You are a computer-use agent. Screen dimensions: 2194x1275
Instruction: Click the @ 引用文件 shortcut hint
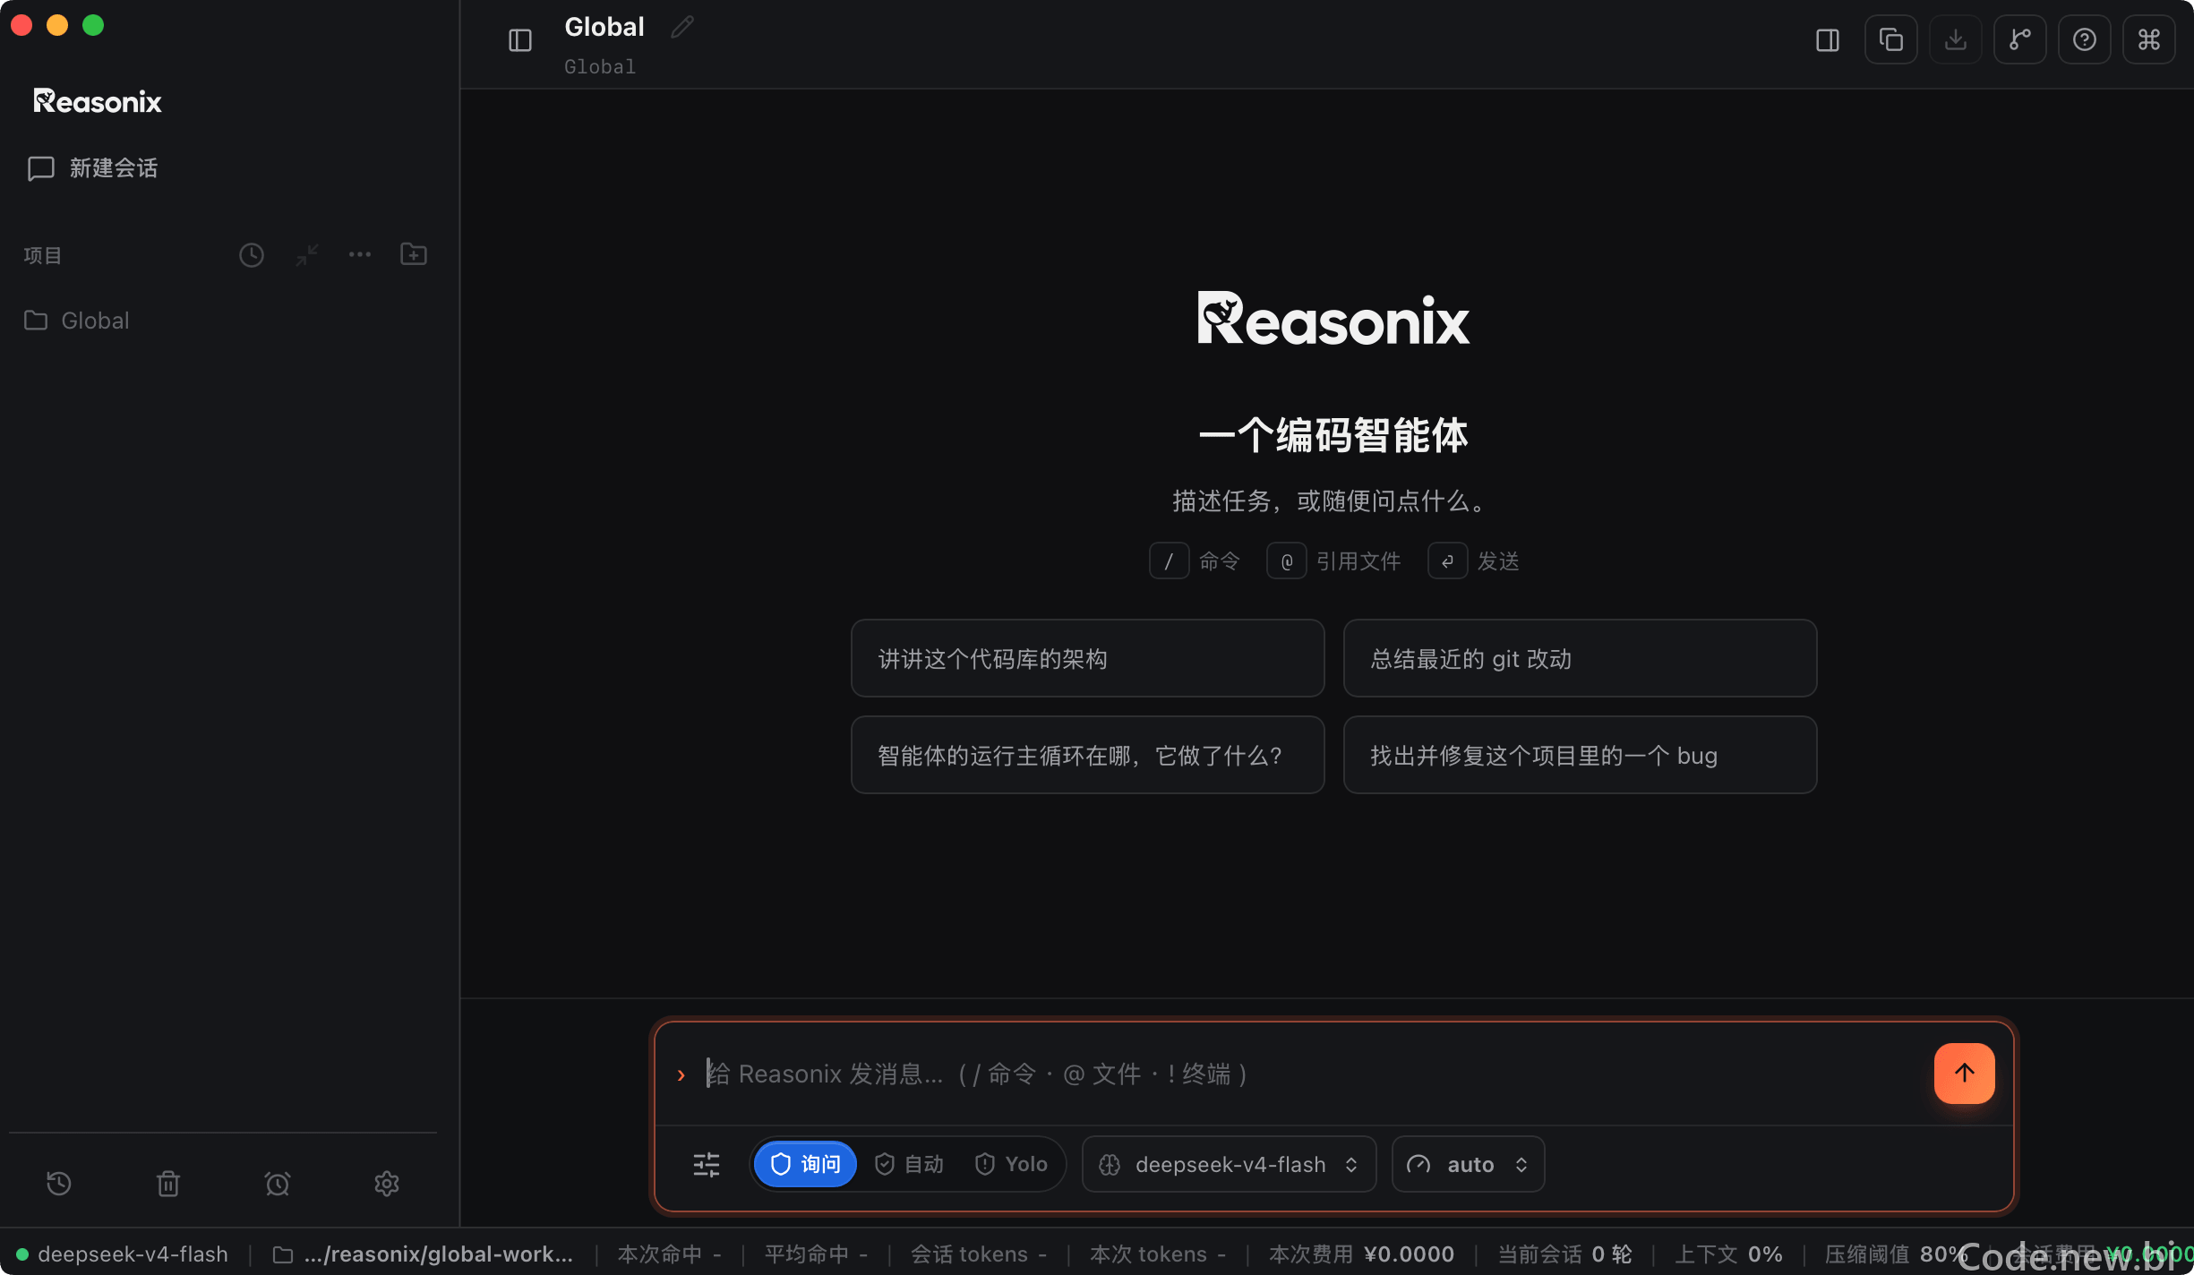(1333, 561)
